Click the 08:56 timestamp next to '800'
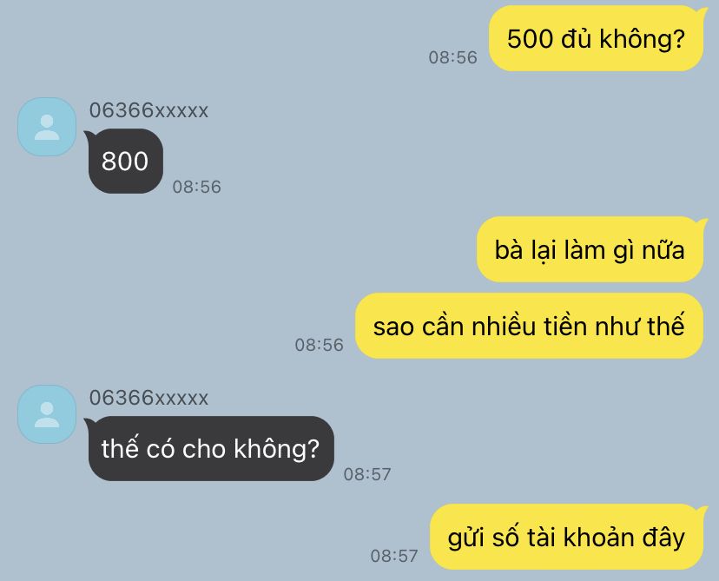The image size is (719, 581). tap(197, 187)
